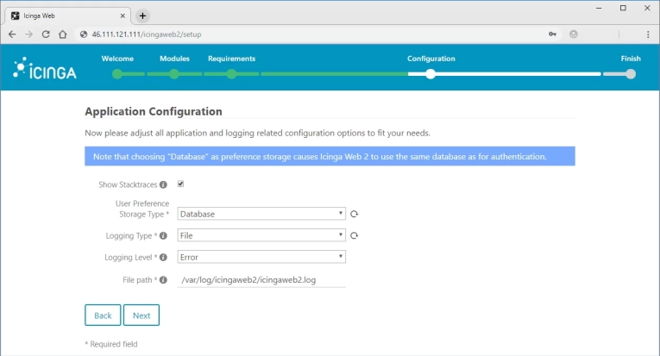Image resolution: width=660 pixels, height=356 pixels.
Task: Open the Logging Level dropdown
Action: (261, 257)
